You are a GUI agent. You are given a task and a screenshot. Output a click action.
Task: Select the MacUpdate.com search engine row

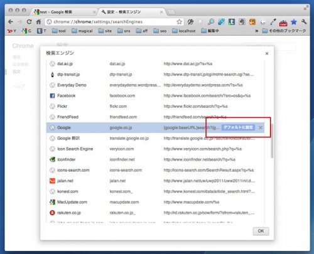point(155,202)
